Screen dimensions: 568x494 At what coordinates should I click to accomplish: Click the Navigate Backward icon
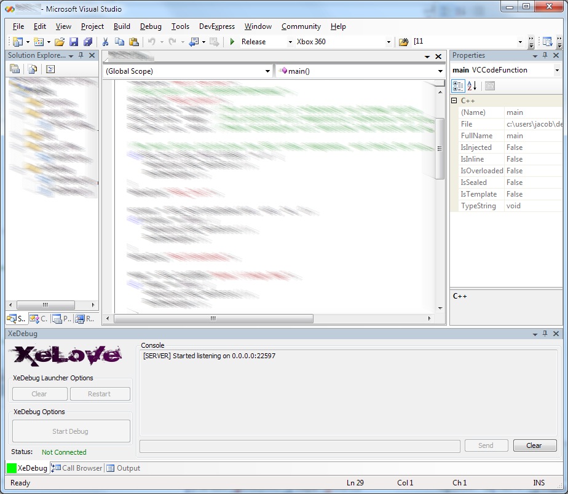[x=194, y=42]
